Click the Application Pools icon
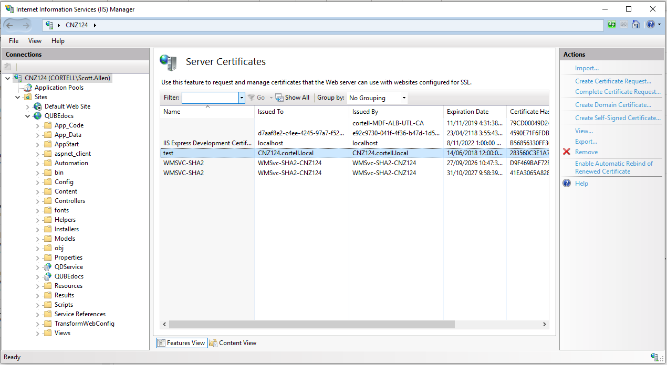Screen dimensions: 667x365 (x=28, y=88)
